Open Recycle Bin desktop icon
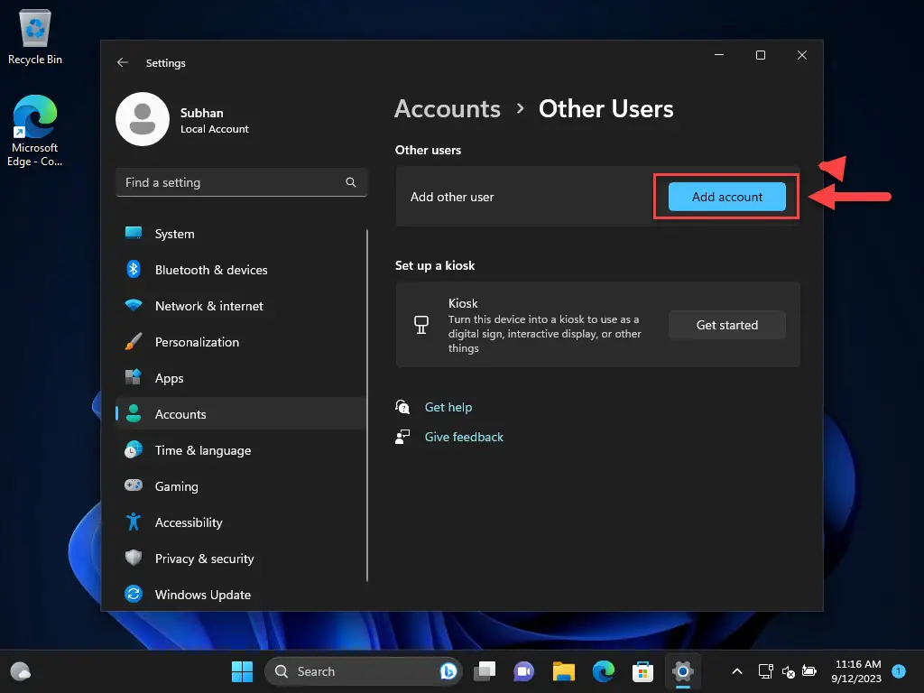Screen dimensions: 924x693 pyautogui.click(x=35, y=37)
